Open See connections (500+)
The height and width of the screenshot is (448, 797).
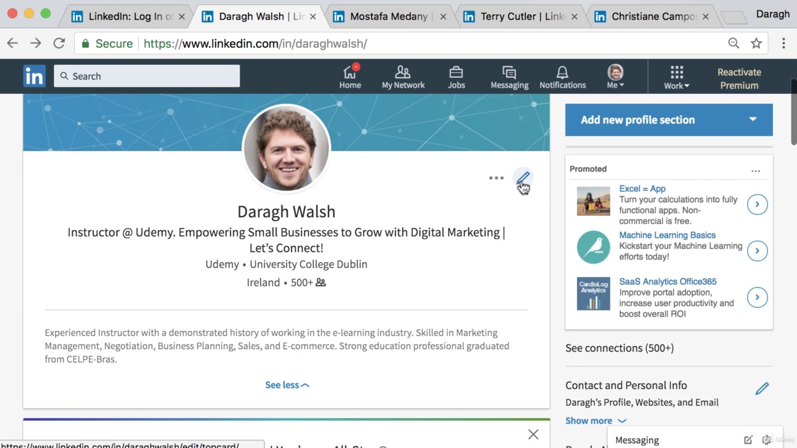click(x=620, y=348)
